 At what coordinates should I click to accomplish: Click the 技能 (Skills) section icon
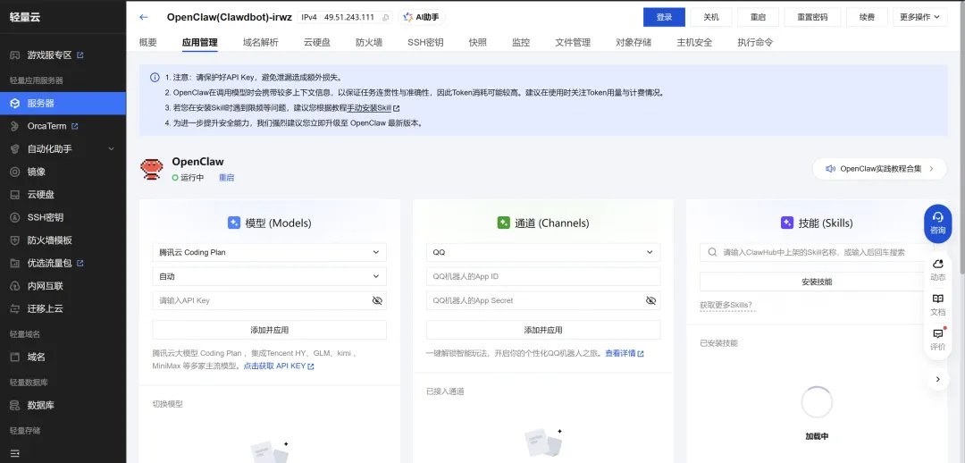point(787,223)
